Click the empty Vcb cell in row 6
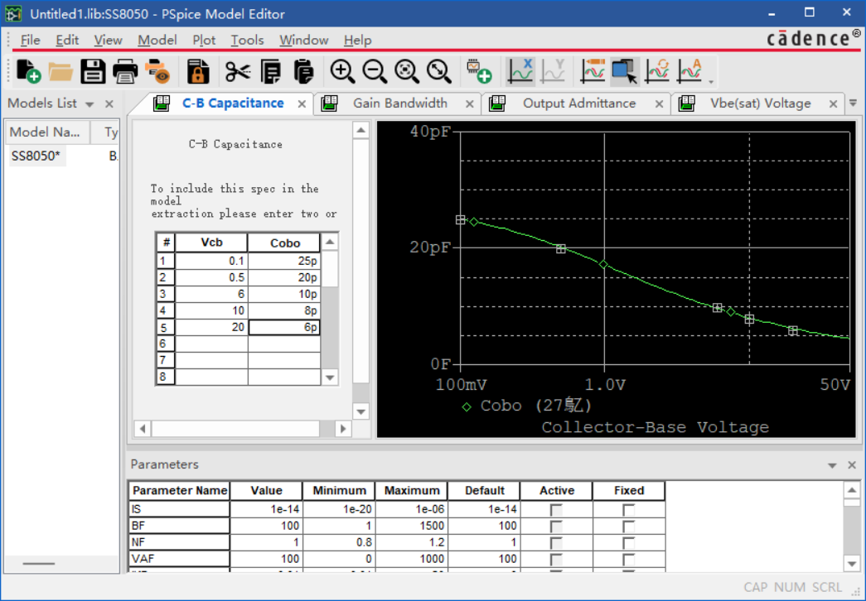Screen dimensions: 866x601 (211, 344)
